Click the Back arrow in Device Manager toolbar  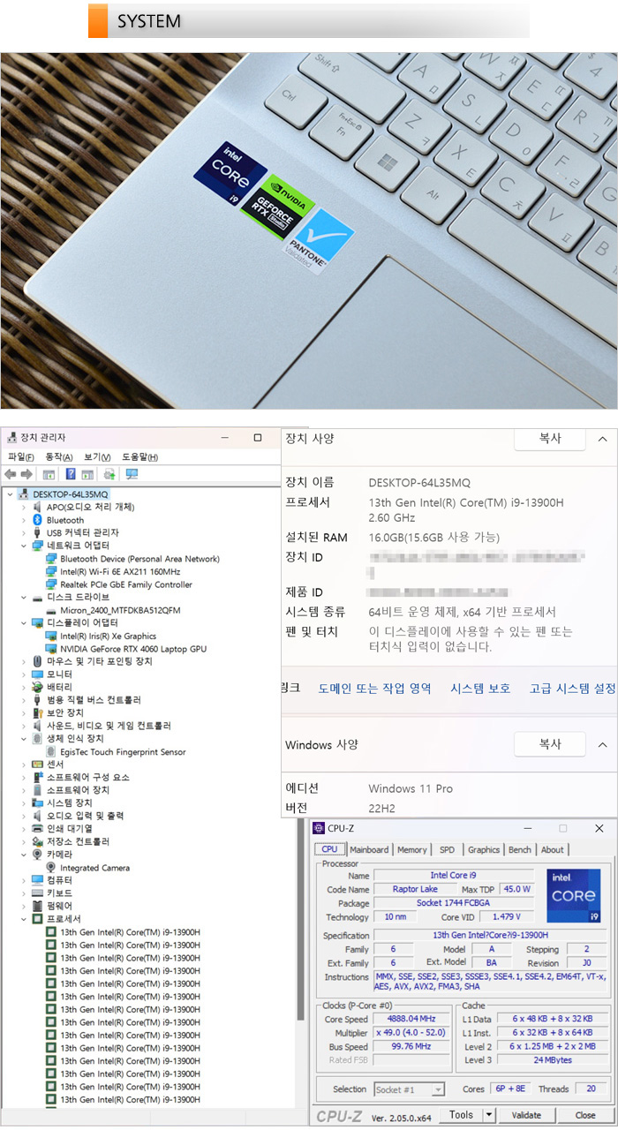coord(11,474)
